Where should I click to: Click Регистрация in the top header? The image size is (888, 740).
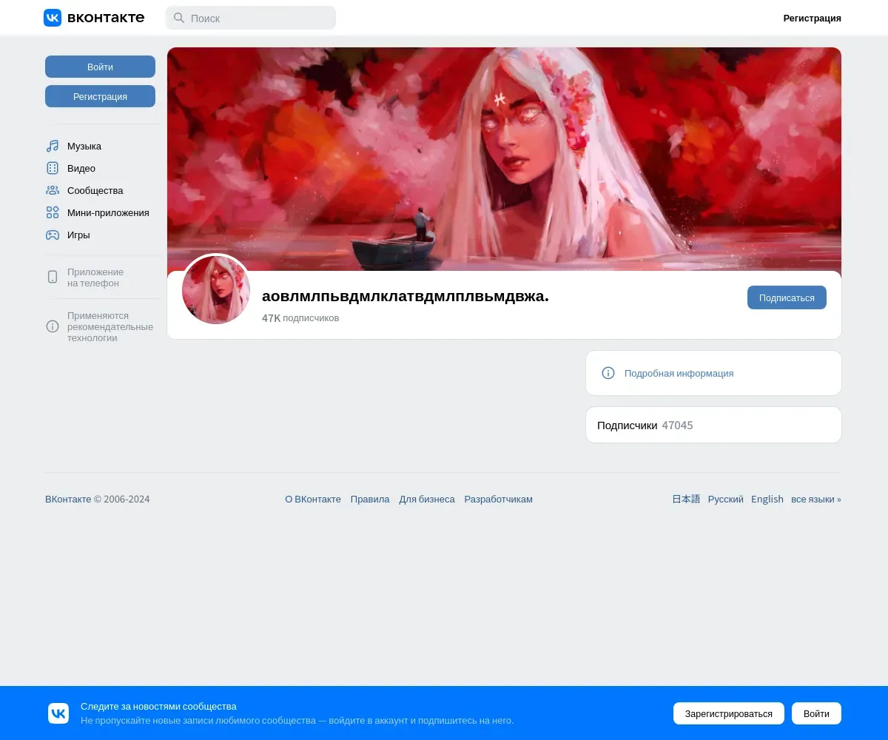point(812,18)
